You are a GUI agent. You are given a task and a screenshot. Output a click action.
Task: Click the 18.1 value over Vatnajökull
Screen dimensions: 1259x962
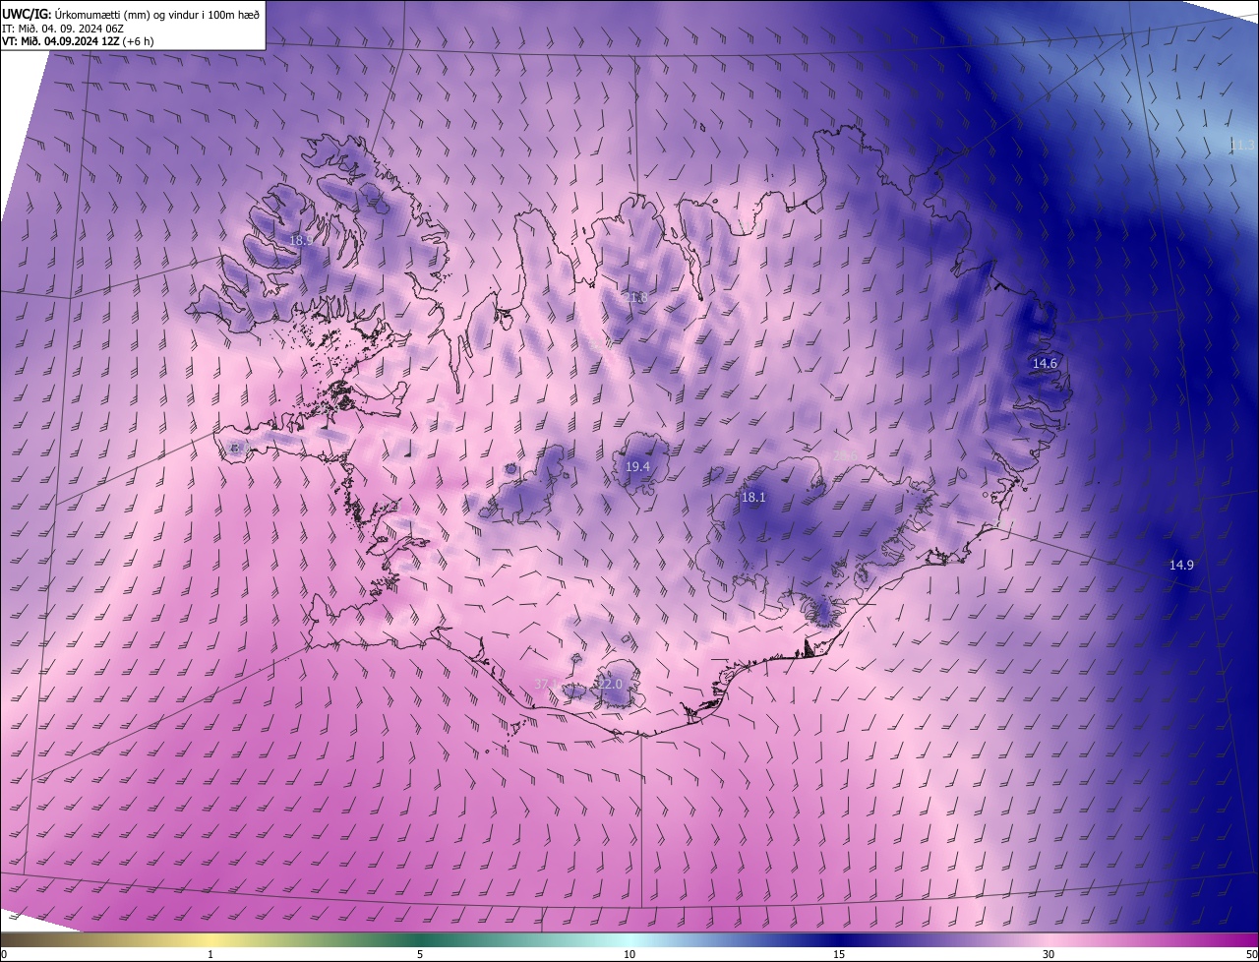click(x=753, y=498)
